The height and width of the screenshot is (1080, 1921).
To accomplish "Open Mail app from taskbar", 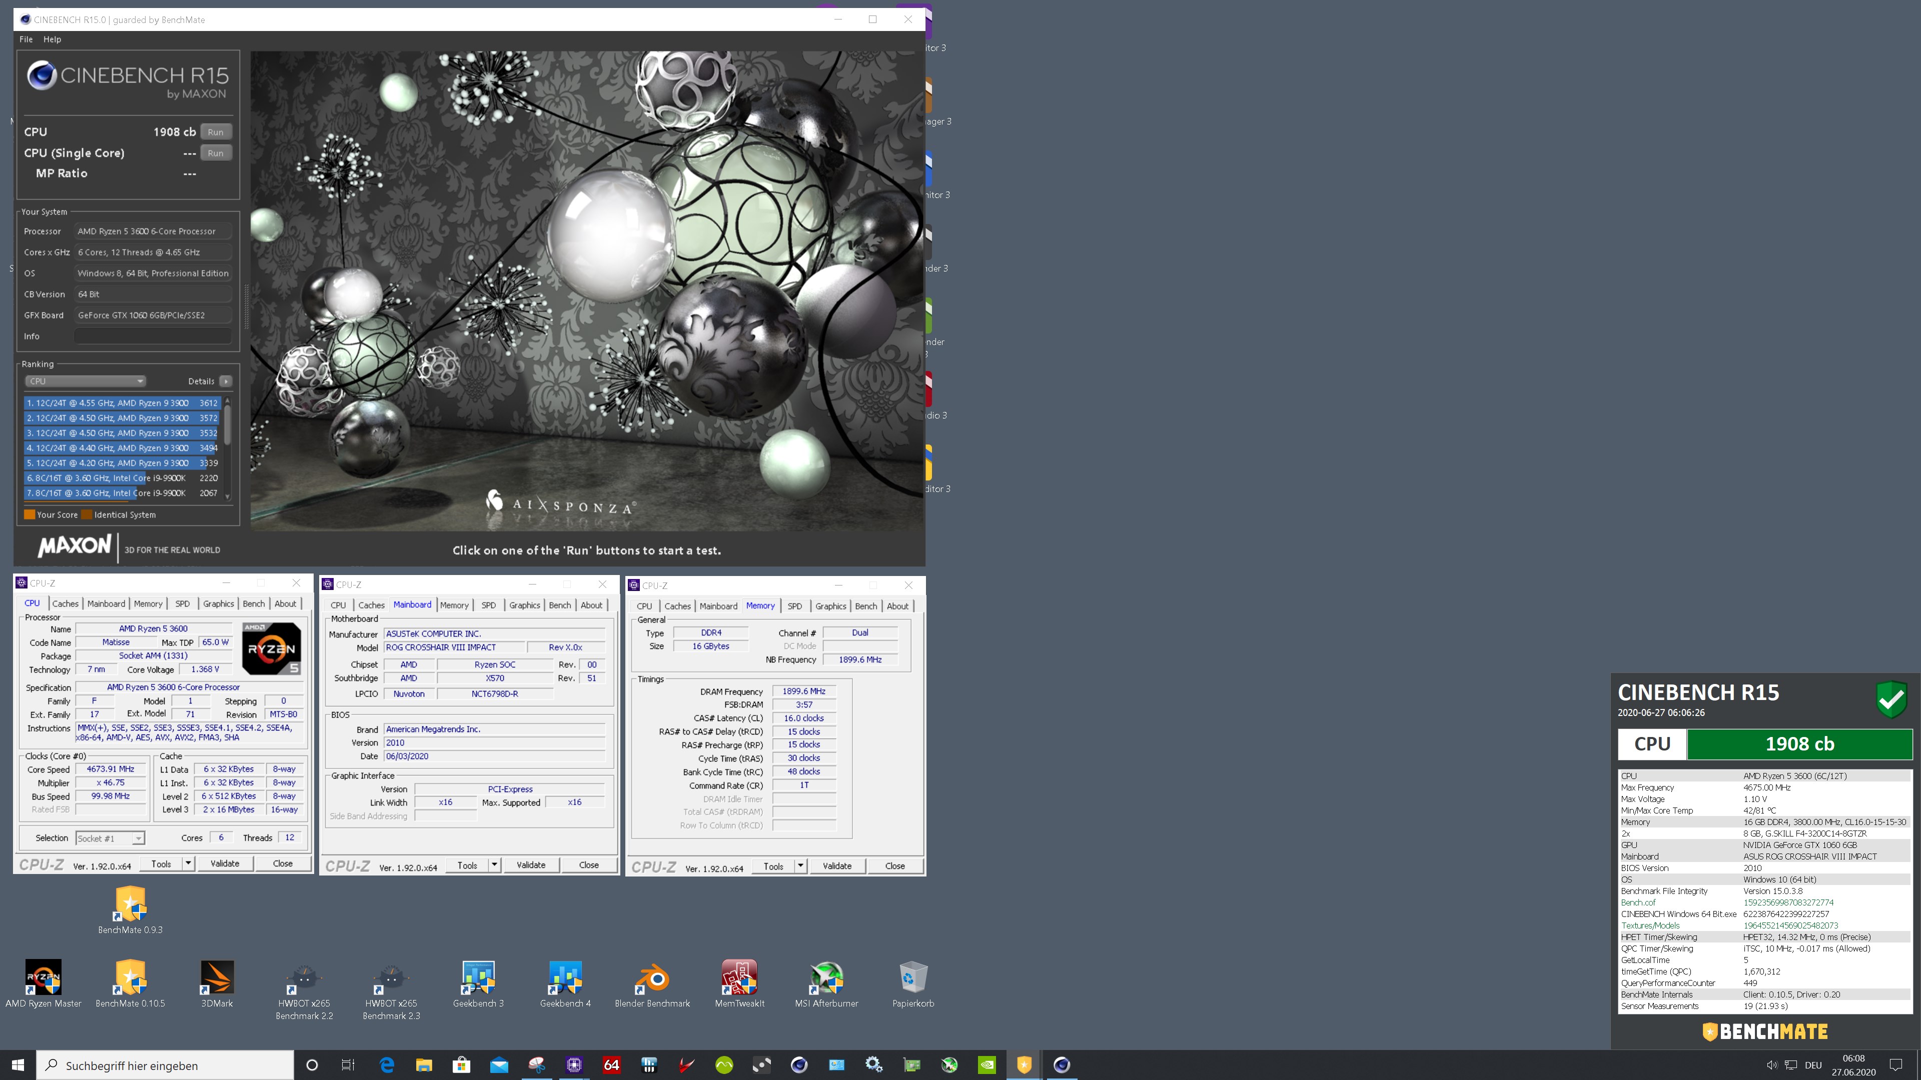I will point(499,1065).
